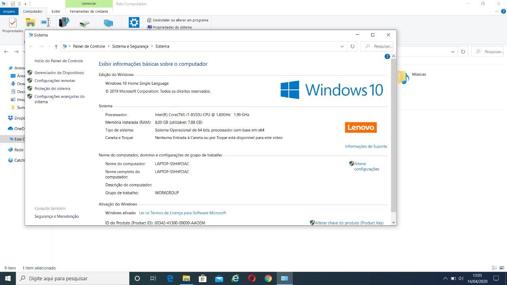Open Informações de Suporte link

coord(366,146)
